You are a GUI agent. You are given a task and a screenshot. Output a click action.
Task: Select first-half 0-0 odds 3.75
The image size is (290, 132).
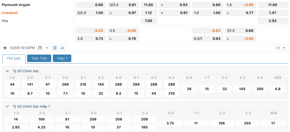[170, 123]
